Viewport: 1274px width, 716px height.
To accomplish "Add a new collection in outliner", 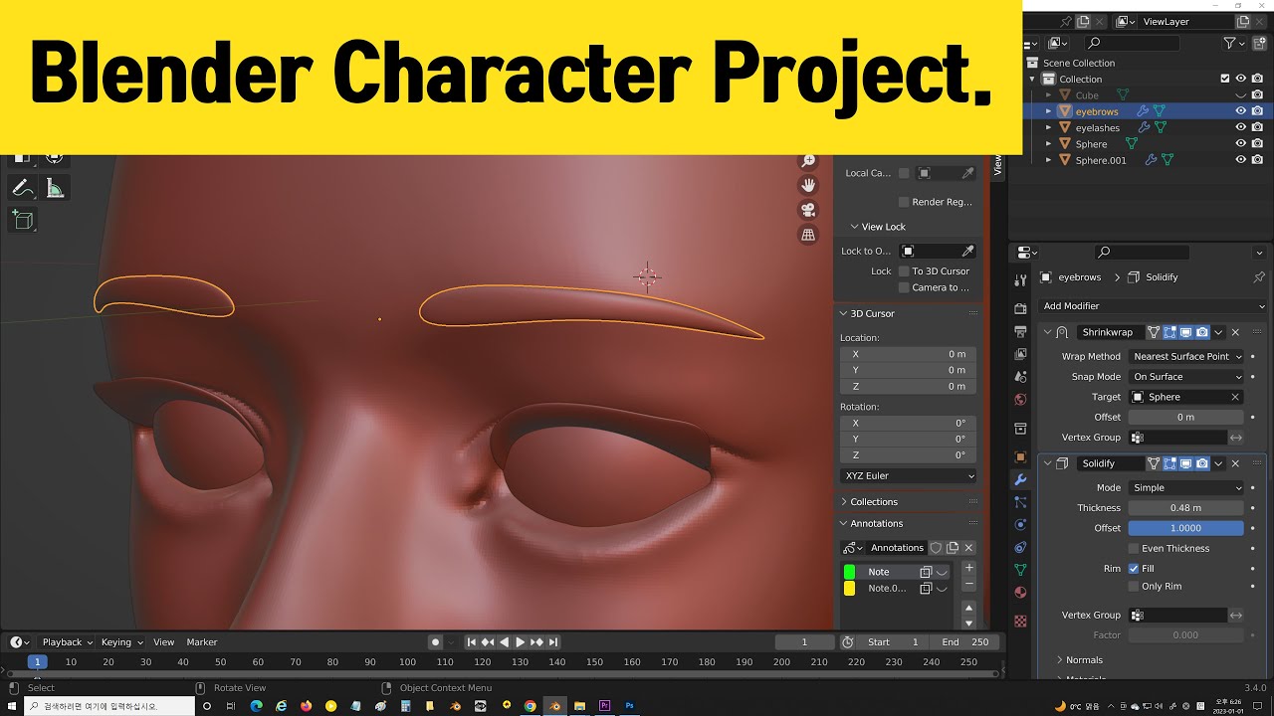I will (x=1258, y=44).
